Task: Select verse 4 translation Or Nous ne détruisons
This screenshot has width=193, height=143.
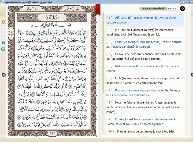Action: point(145,56)
